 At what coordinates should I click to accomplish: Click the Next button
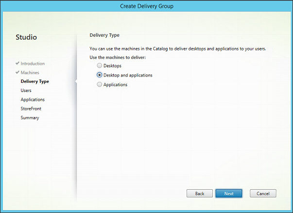click(x=229, y=194)
